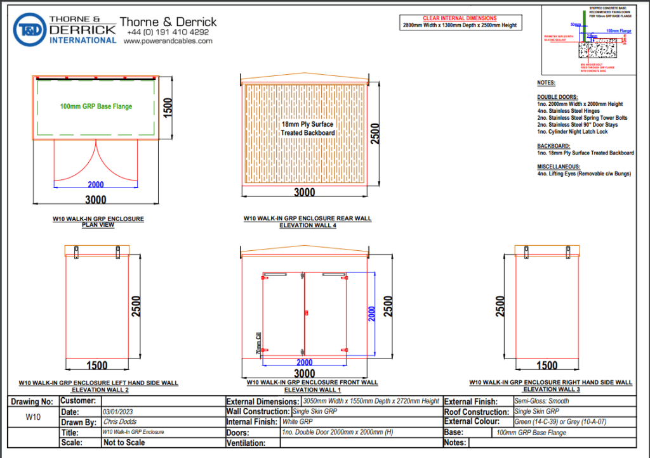650x458 pixels.
Task: Click the blue INTERNATIONAL word in the logo
Action: [x=83, y=40]
